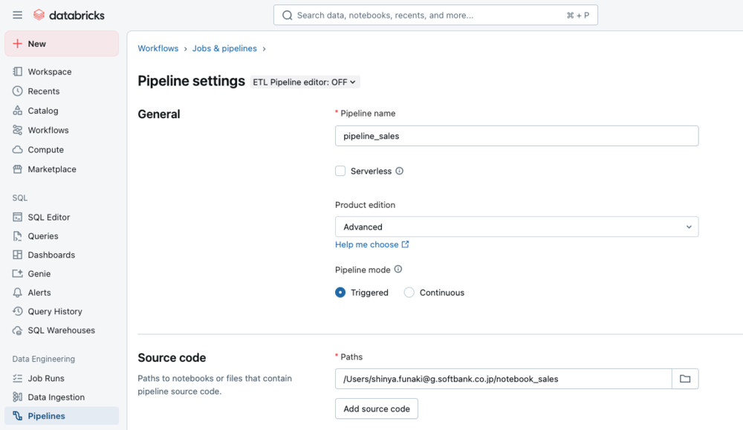743x430 pixels.
Task: Collapse the sidebar with the hamburger icon
Action: [x=16, y=14]
